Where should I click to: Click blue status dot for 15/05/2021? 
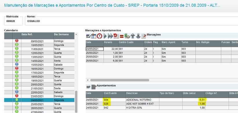pos(17,64)
